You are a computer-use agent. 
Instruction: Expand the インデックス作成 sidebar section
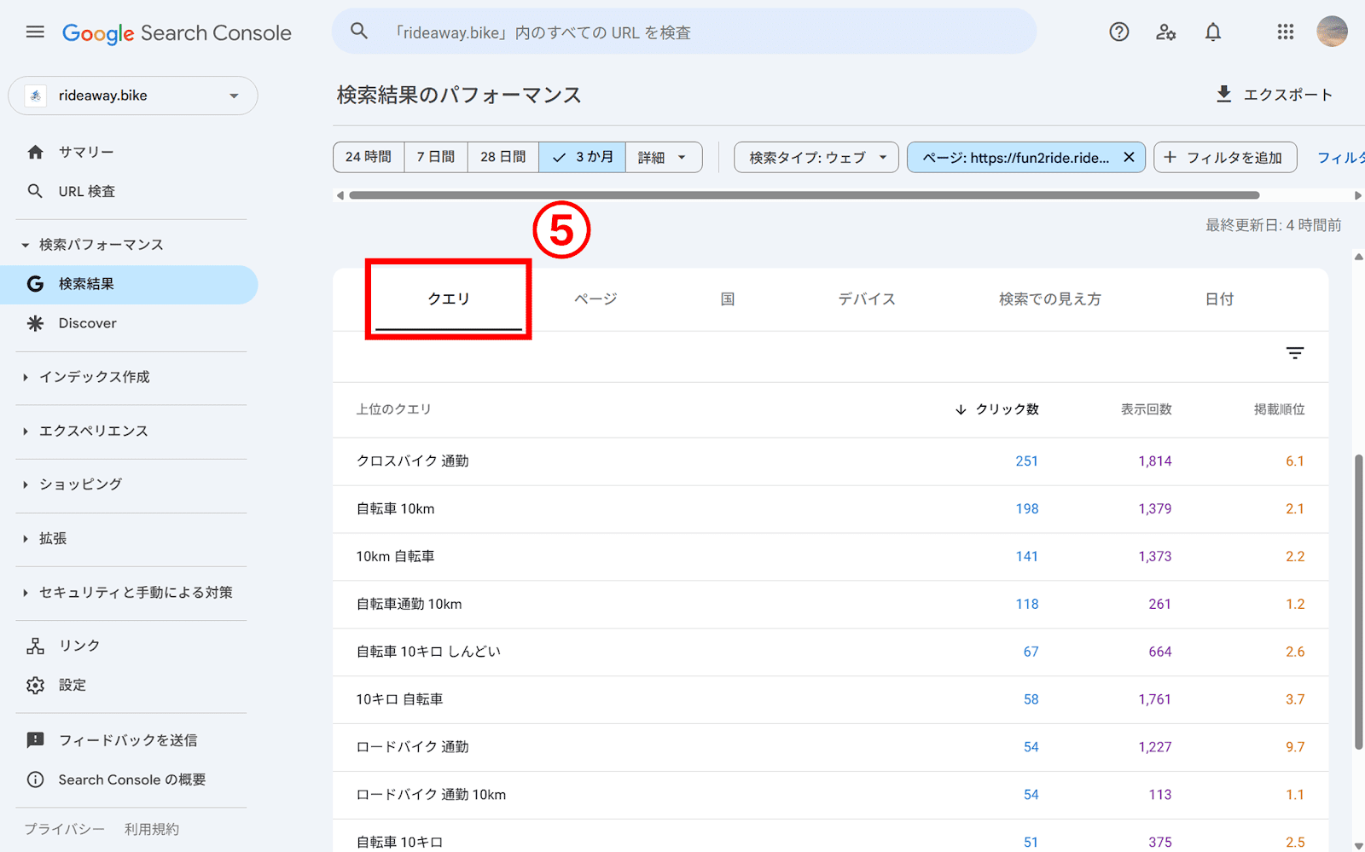(95, 376)
